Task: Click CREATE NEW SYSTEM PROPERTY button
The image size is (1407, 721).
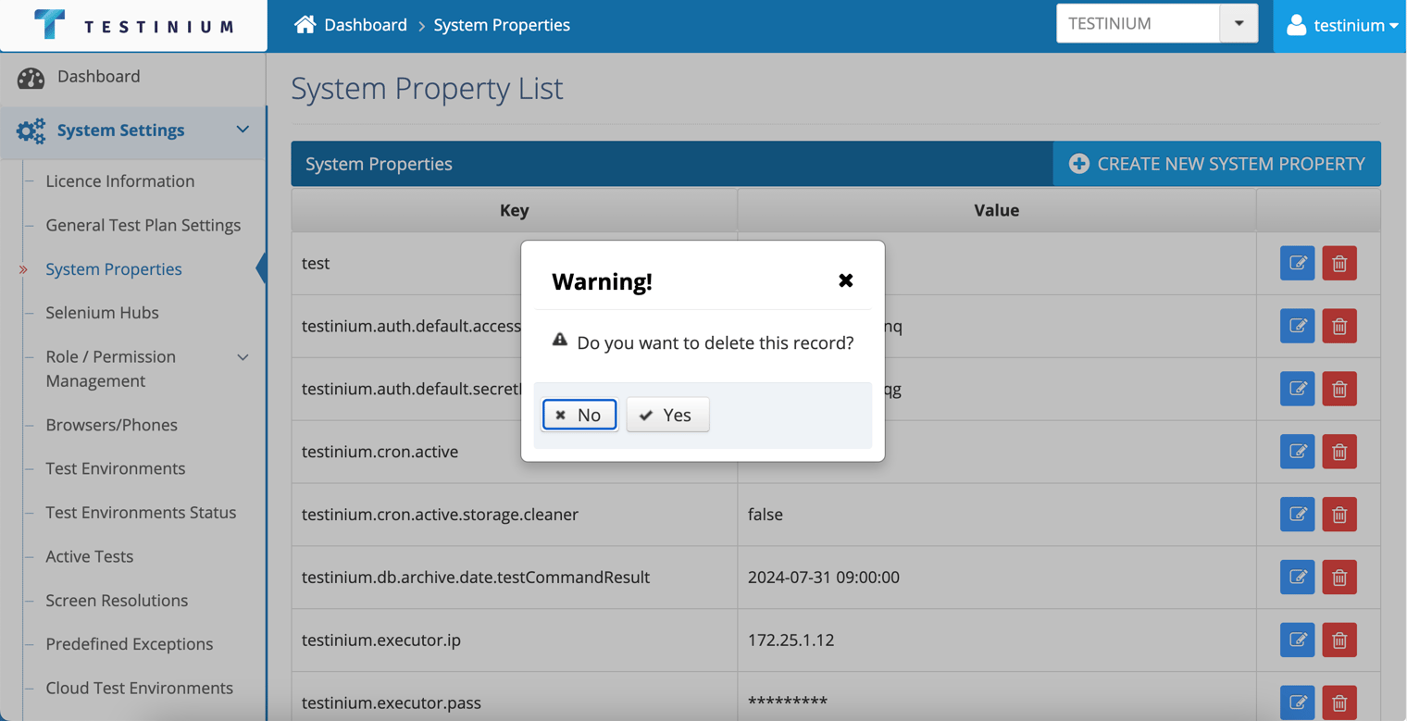Action: [x=1216, y=164]
